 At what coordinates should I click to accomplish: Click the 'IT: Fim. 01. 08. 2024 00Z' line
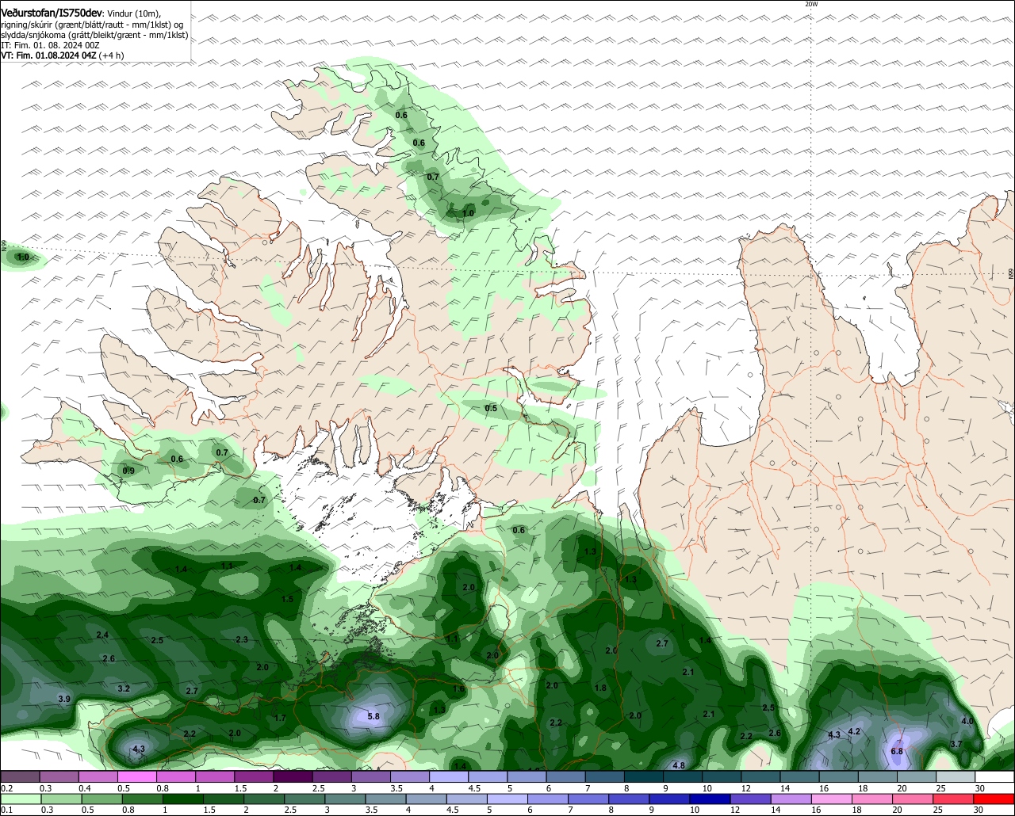(50, 45)
